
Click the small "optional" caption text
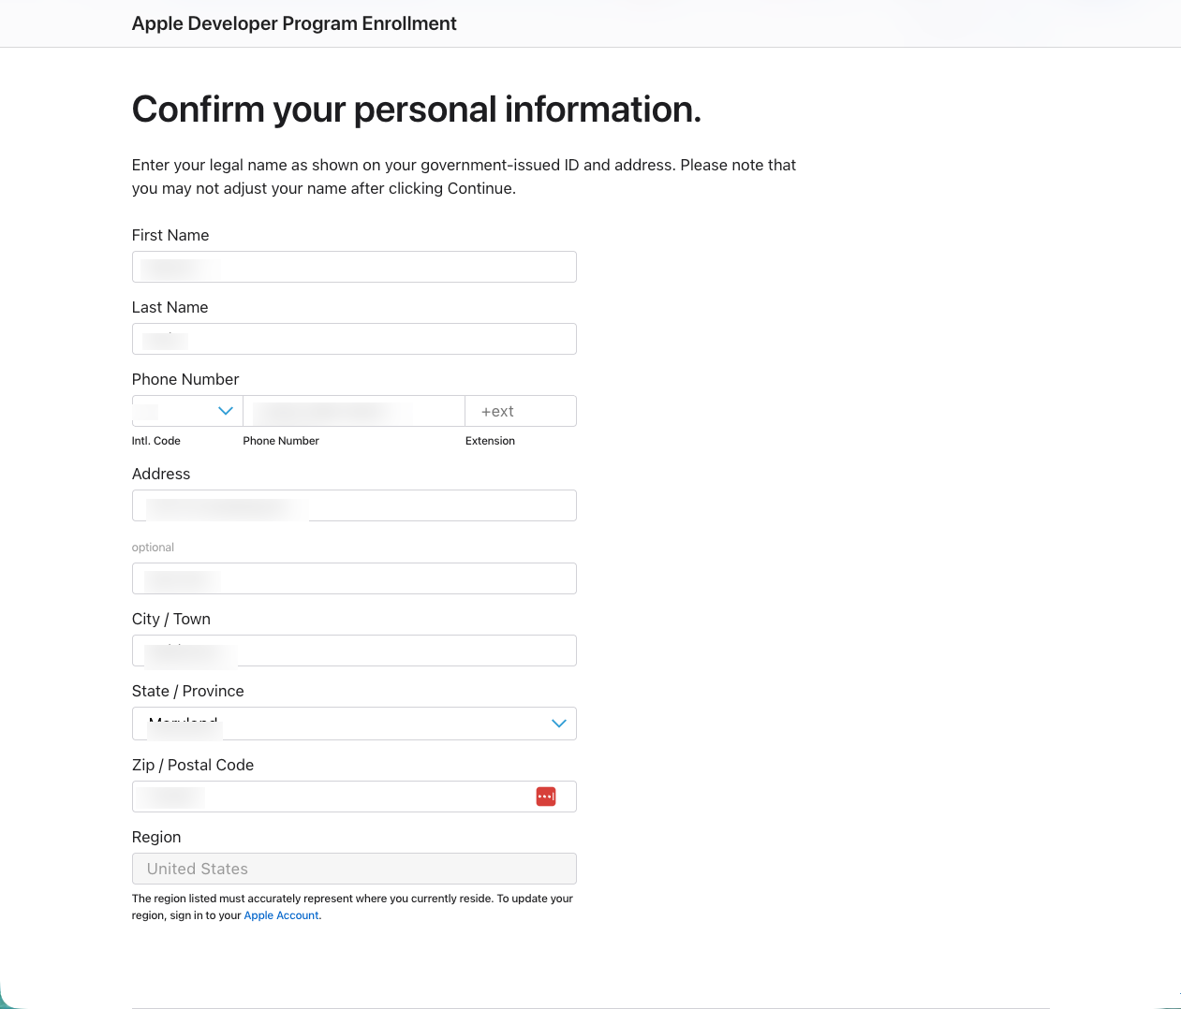click(x=153, y=548)
